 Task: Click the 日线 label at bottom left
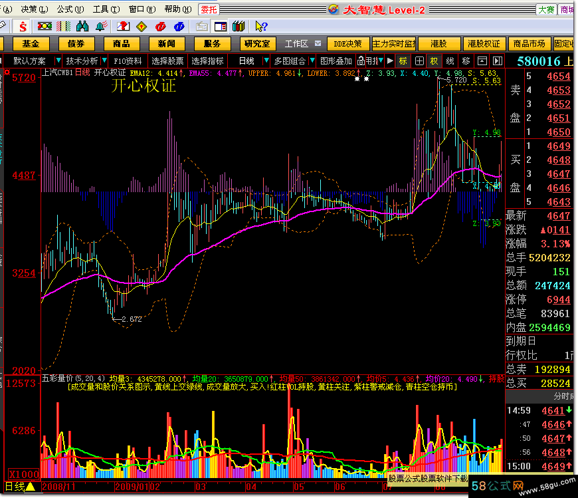[x=15, y=487]
